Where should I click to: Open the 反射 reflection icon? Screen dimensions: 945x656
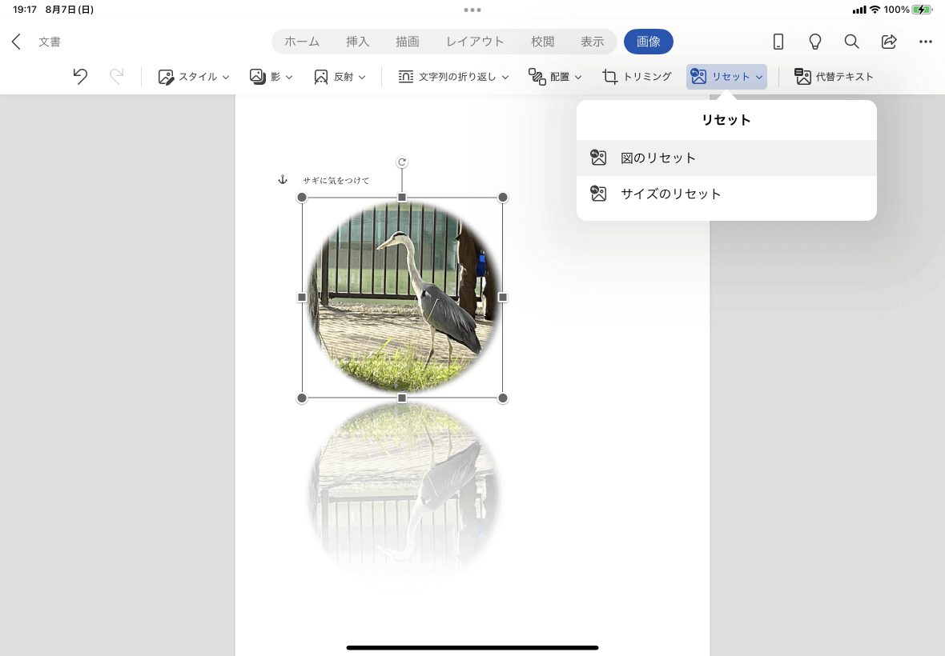321,77
